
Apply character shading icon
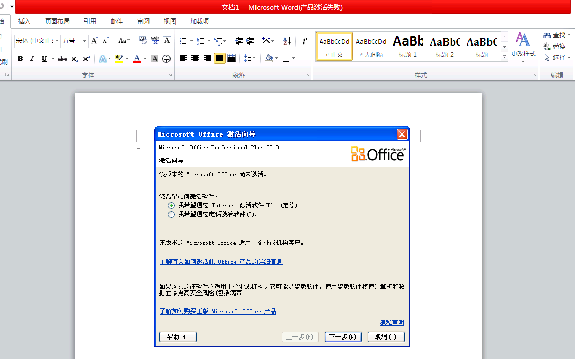click(155, 59)
